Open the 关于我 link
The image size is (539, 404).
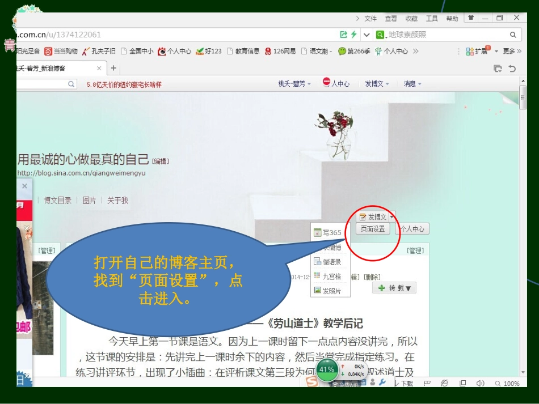(x=117, y=201)
